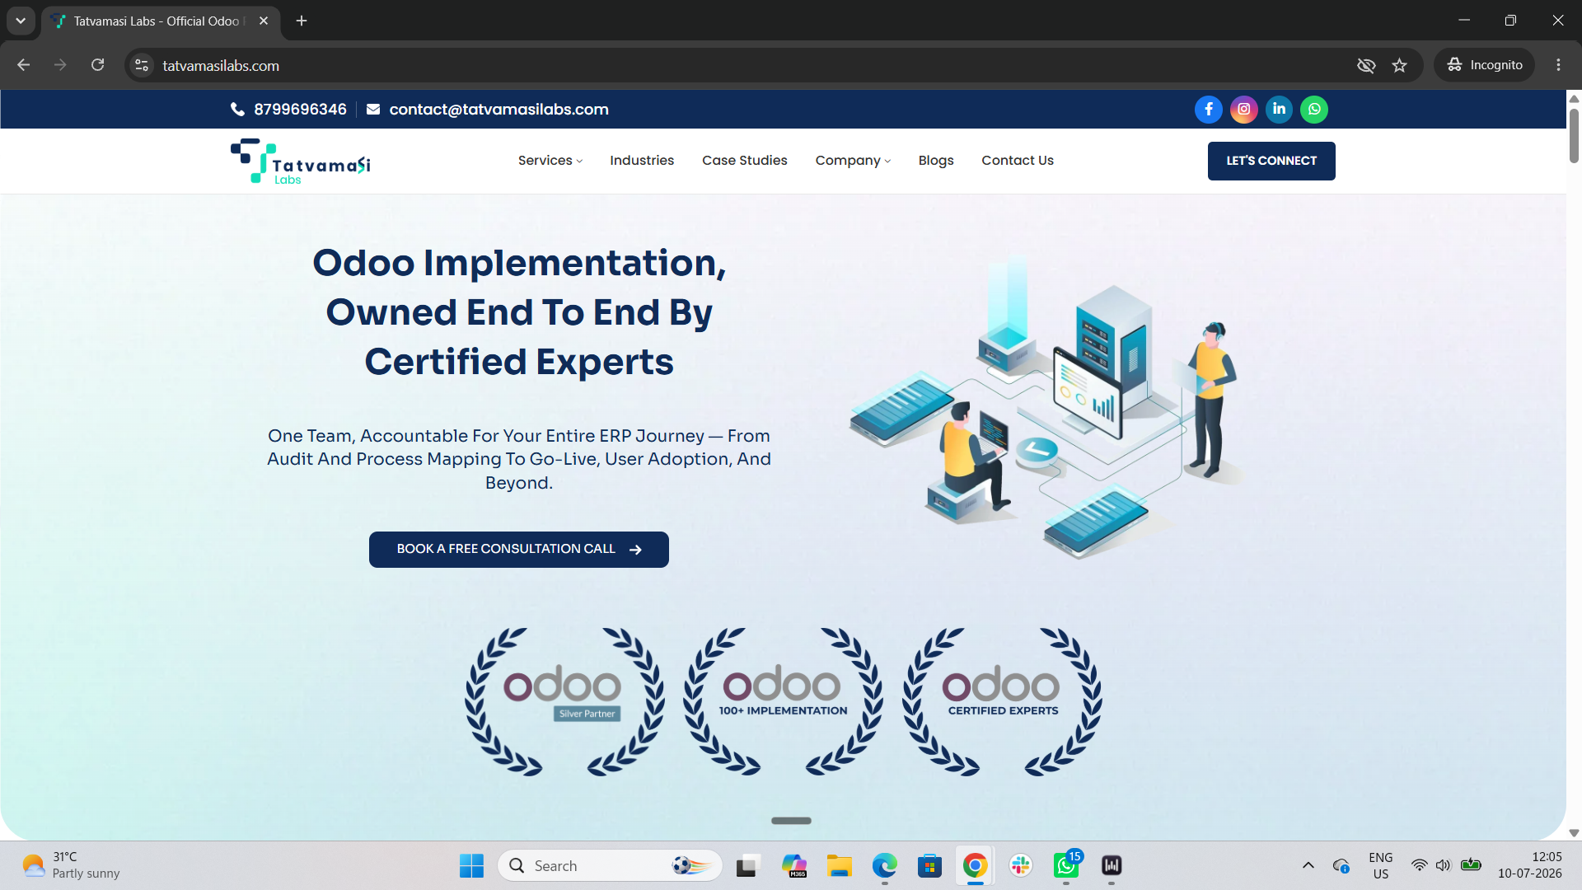Open the tab search dropdown arrow

21,21
